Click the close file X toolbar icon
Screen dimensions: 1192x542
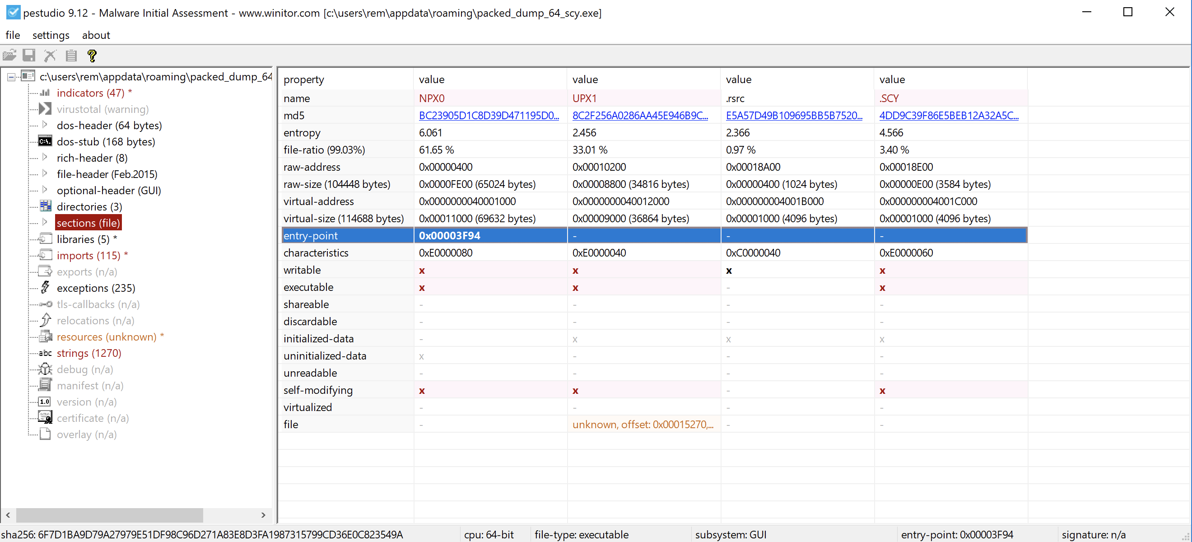pos(50,56)
